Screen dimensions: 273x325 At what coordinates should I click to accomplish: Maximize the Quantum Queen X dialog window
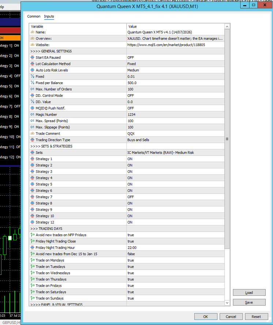pyautogui.click(x=254, y=5)
